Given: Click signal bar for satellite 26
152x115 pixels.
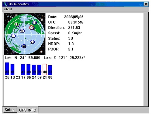Looking at the screenshot, I should tap(7, 69).
